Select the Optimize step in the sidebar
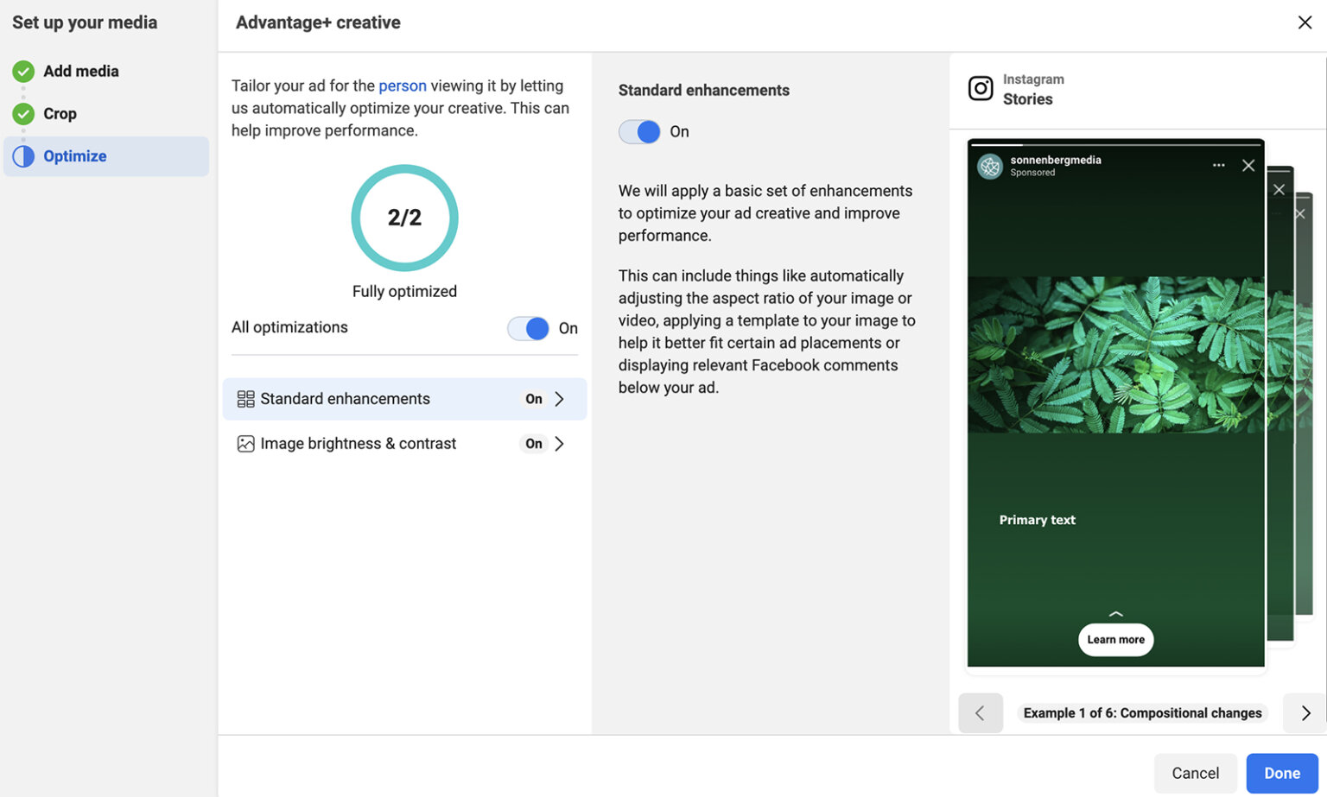The height and width of the screenshot is (797, 1327). coord(75,155)
